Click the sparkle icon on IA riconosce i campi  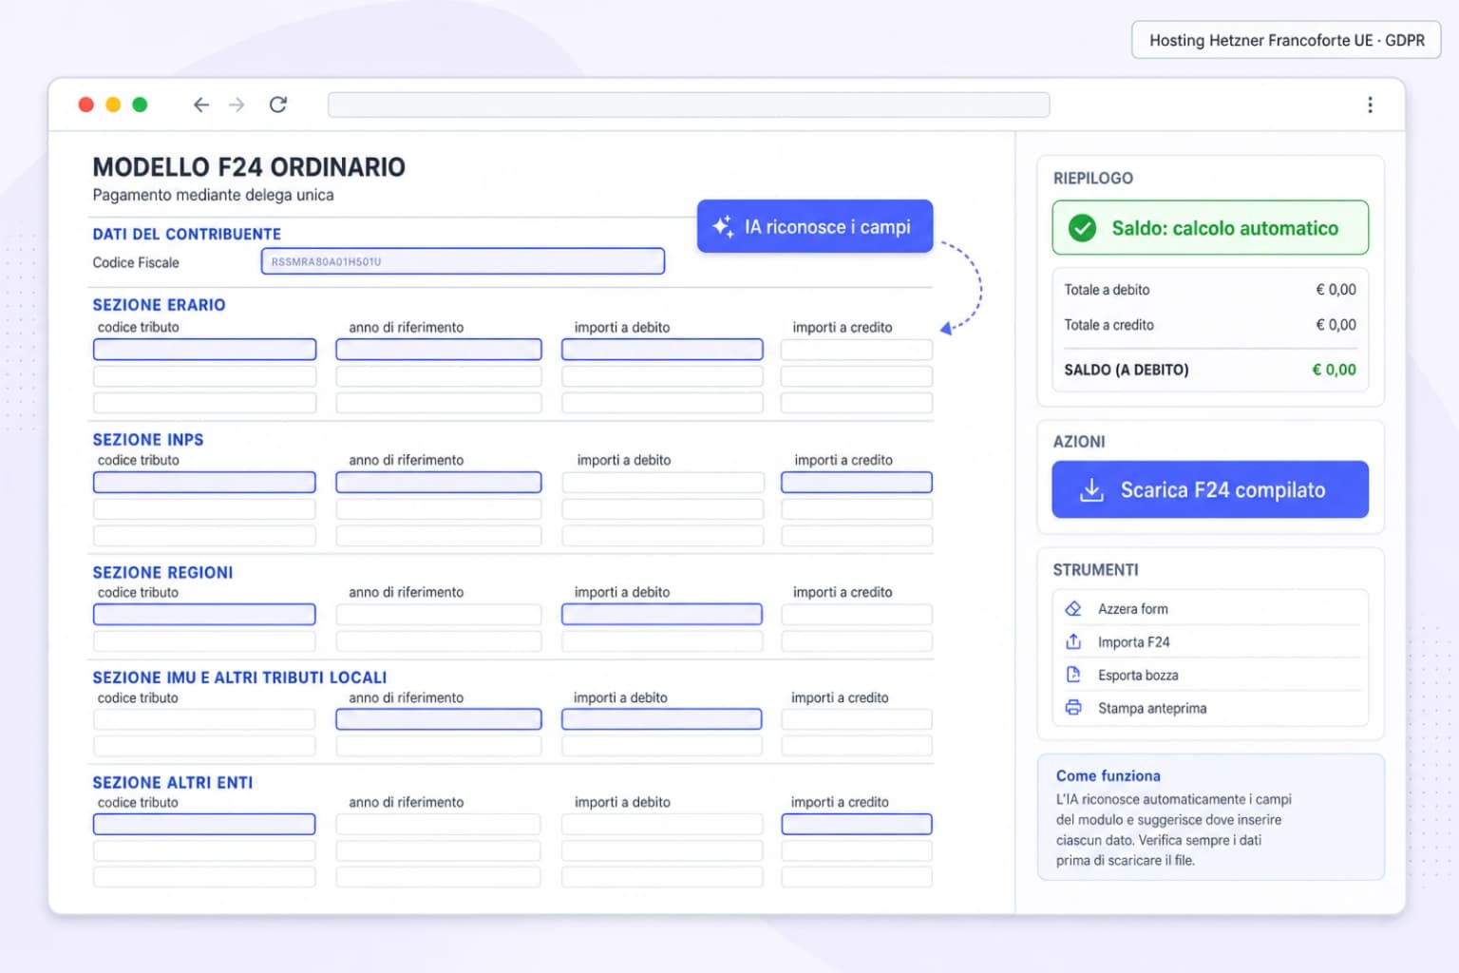[723, 226]
